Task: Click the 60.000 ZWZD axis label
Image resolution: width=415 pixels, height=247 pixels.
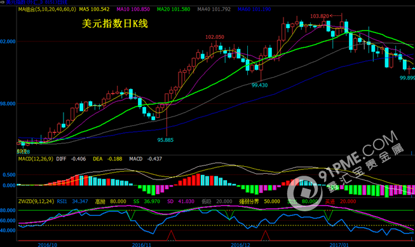Action: pos(8,220)
